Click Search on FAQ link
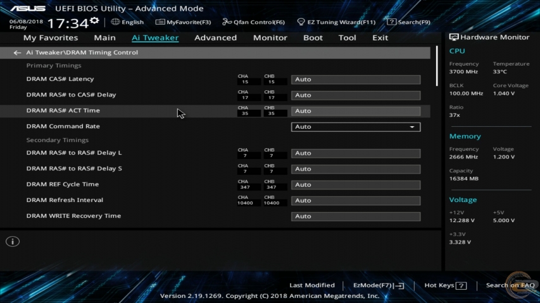Image resolution: width=540 pixels, height=303 pixels. pyautogui.click(x=510, y=285)
